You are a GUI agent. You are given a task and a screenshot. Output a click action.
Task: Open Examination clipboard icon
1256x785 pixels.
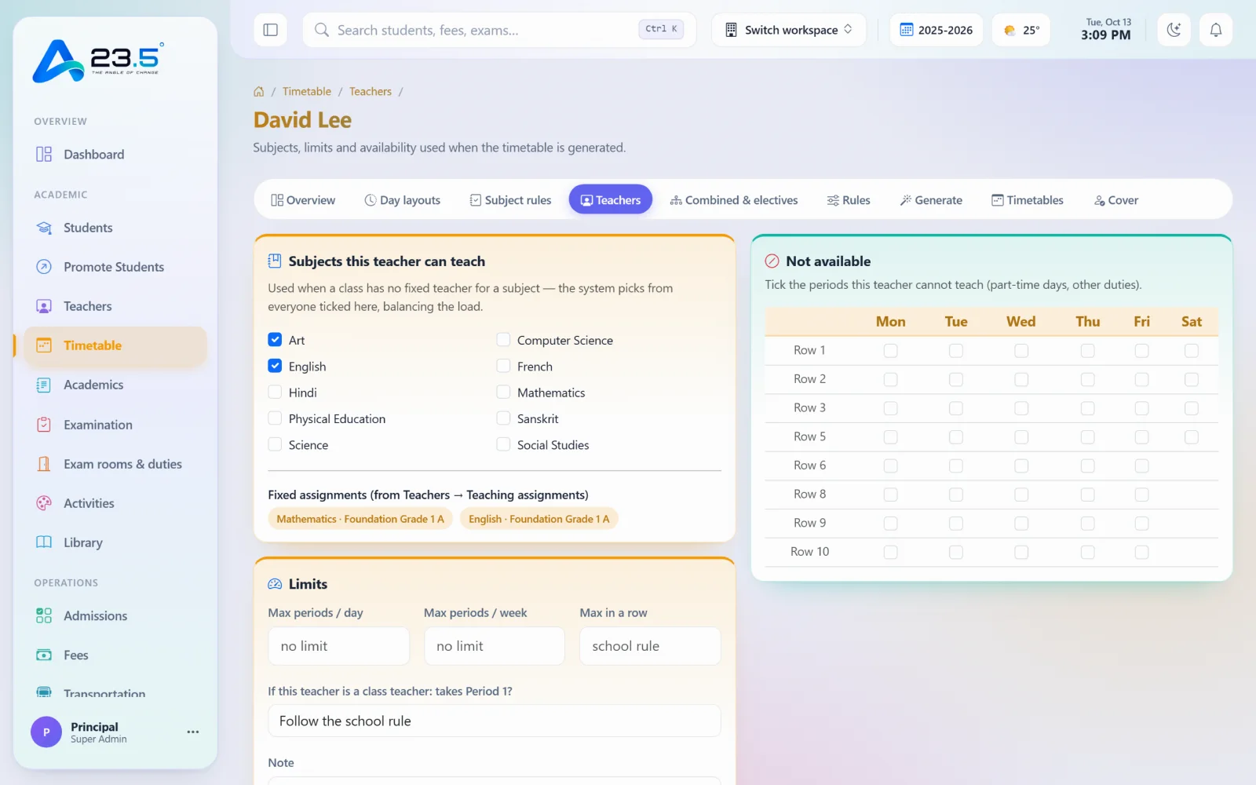[x=44, y=425]
